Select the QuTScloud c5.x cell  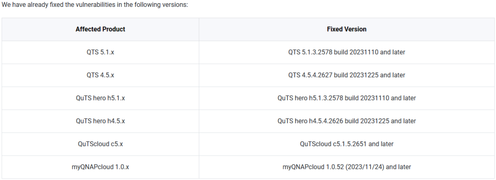click(x=100, y=144)
